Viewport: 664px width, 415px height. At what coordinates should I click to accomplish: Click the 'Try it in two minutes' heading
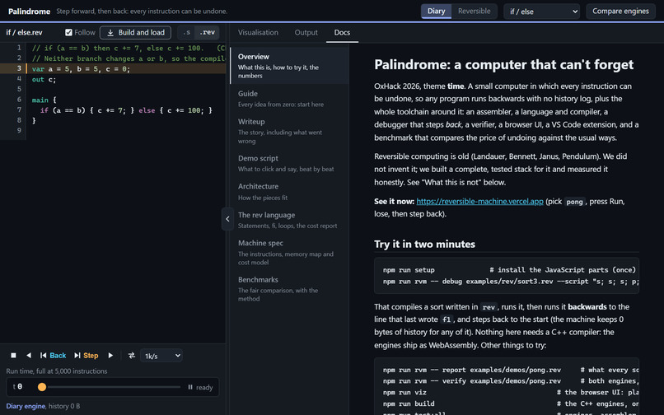(424, 244)
